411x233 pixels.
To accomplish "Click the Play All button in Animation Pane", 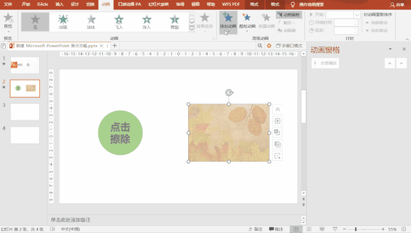I will pos(326,63).
